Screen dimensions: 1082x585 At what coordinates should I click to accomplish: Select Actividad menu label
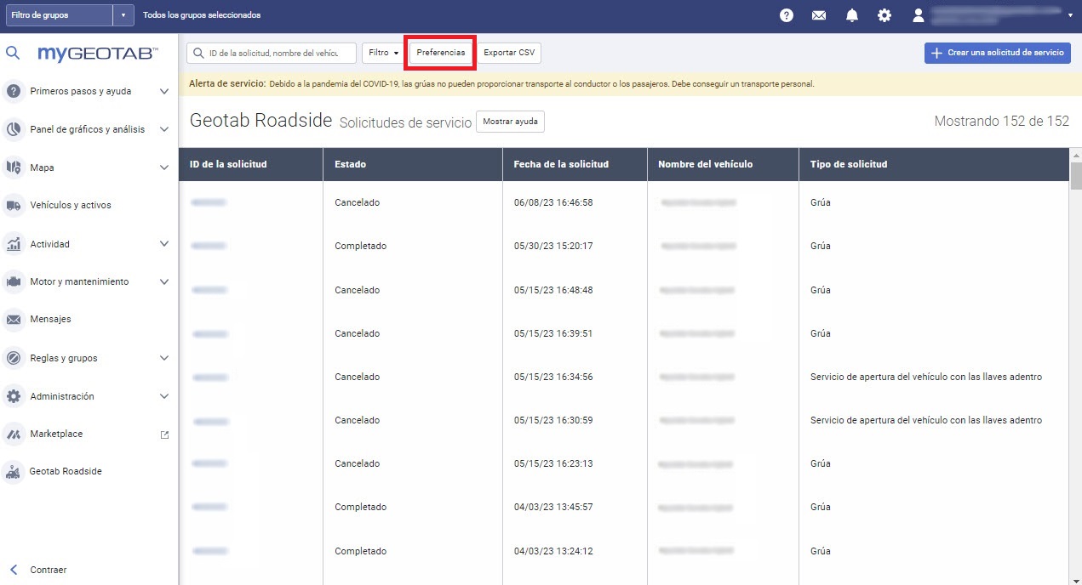50,244
